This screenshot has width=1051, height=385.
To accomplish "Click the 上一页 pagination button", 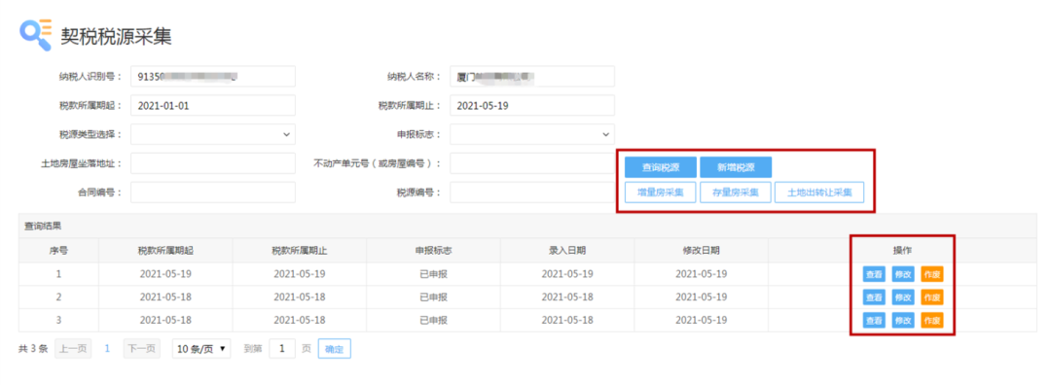I will coord(73,348).
